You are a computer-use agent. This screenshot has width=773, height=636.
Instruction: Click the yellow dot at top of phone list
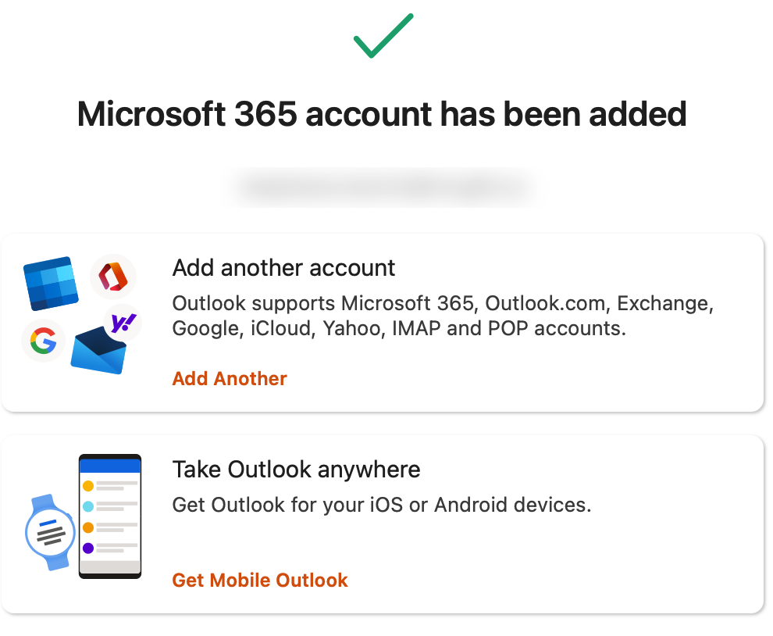pyautogui.click(x=88, y=486)
